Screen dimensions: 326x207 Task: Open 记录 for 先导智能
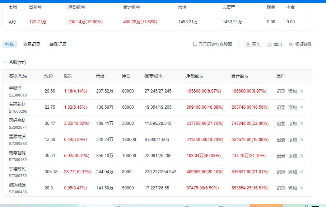[x=281, y=156]
